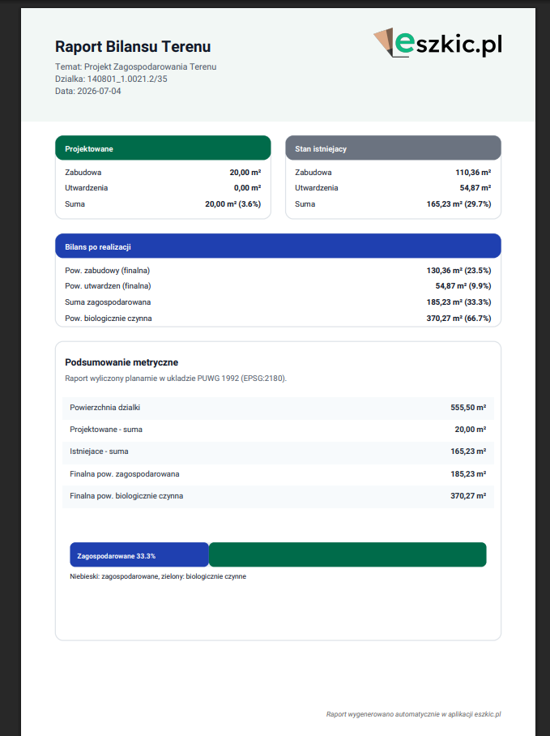Click the 'Raport Bilansu Terenu' title
Image resolution: width=550 pixels, height=736 pixels.
(133, 46)
